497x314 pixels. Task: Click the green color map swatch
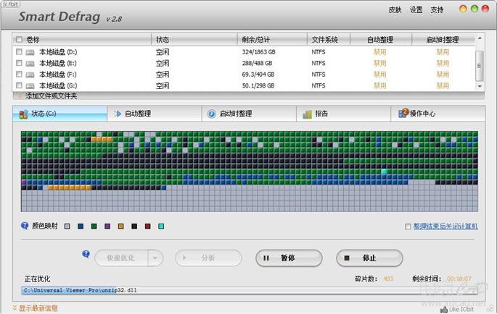(x=94, y=226)
